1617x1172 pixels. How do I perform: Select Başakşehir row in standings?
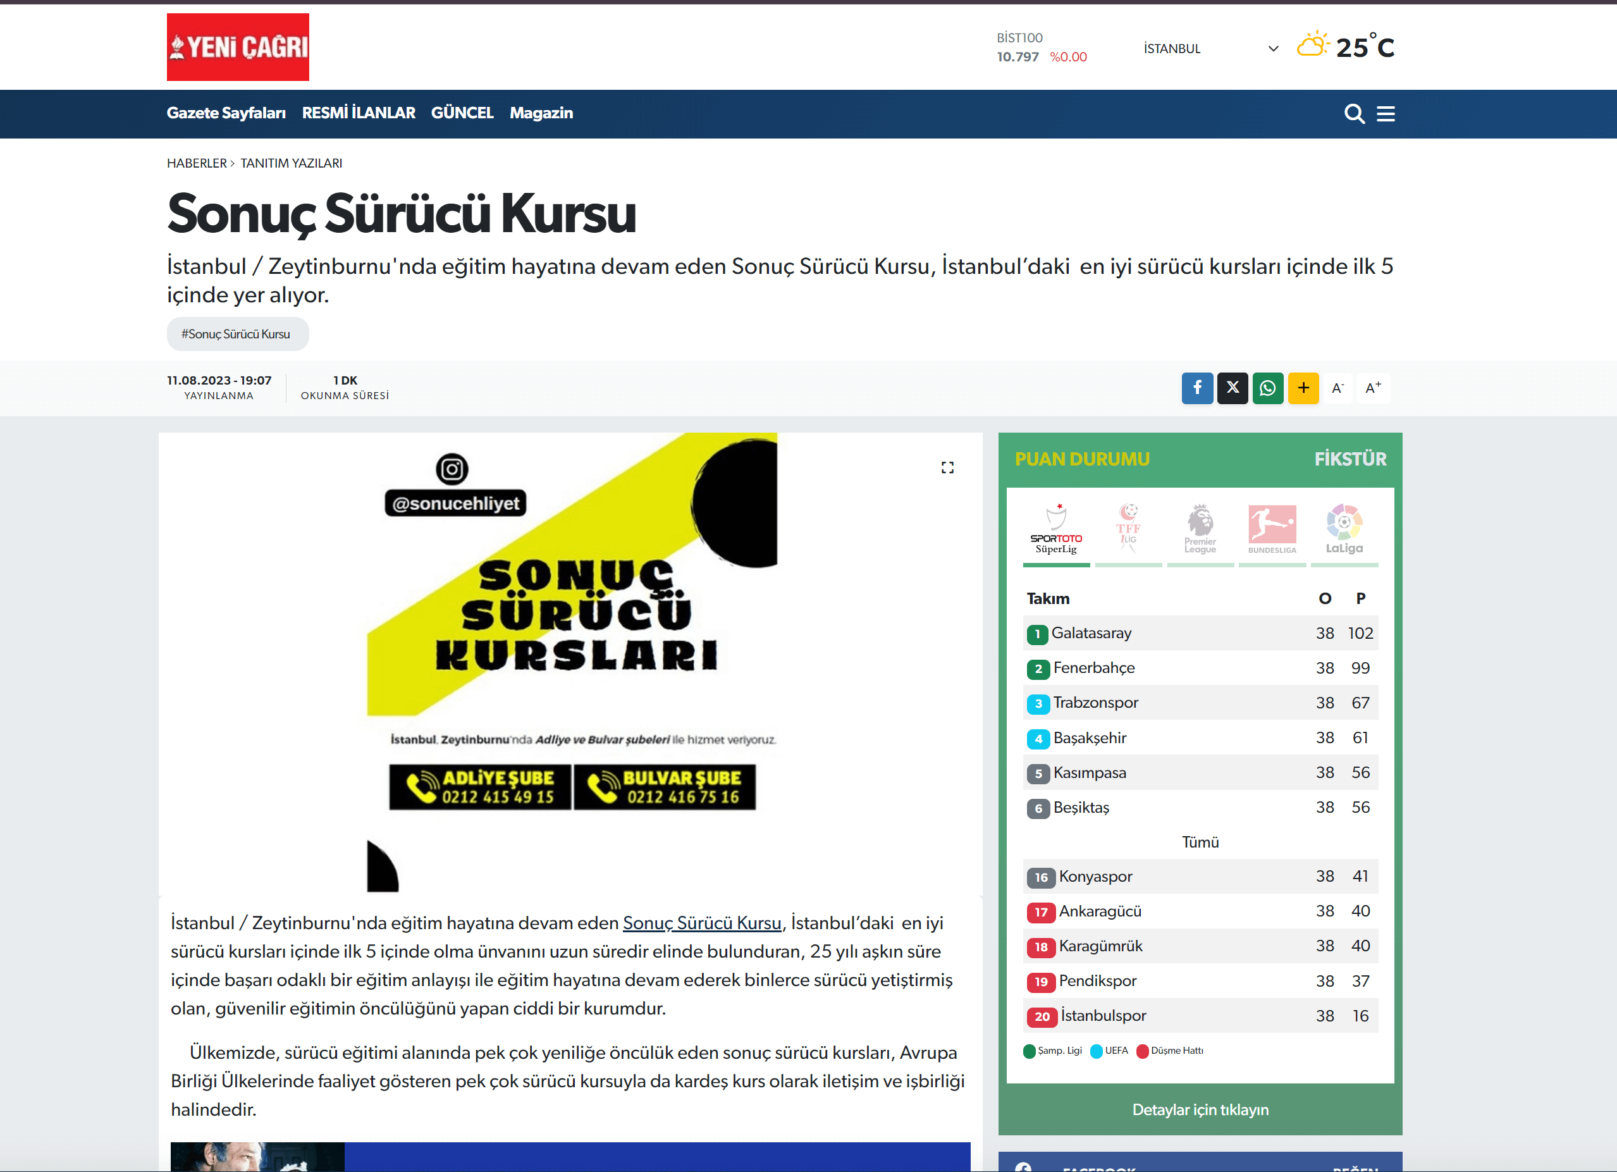click(1200, 738)
